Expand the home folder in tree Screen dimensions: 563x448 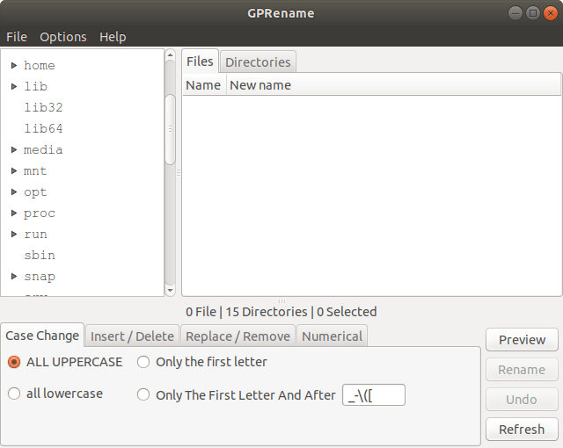pos(14,66)
